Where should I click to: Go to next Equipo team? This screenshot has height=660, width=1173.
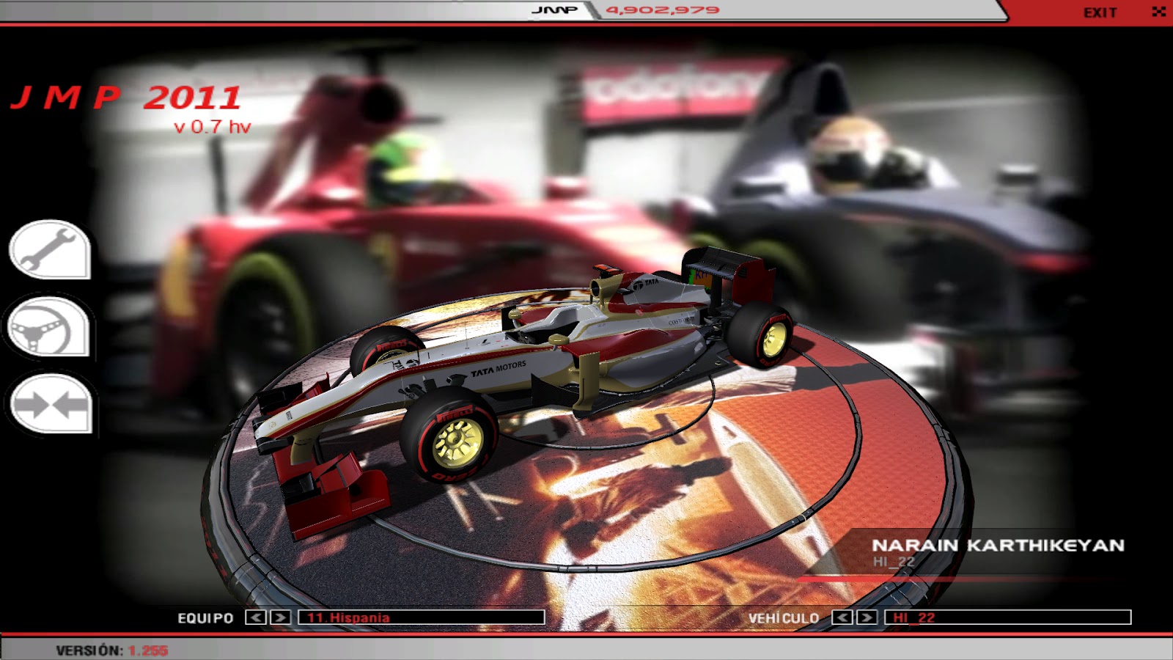[280, 617]
